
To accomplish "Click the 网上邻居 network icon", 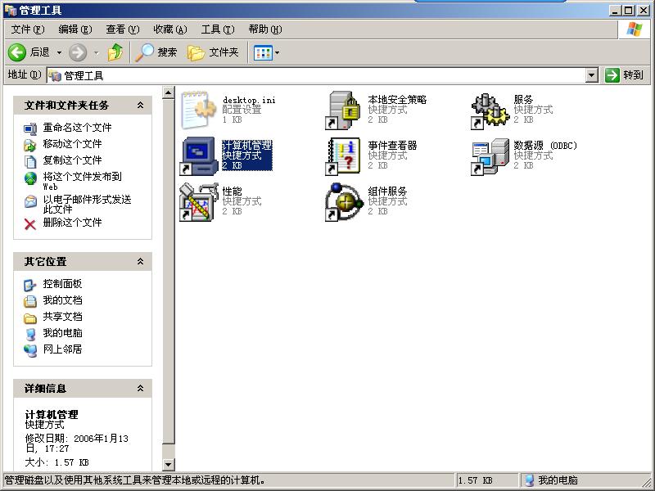I will coord(30,350).
